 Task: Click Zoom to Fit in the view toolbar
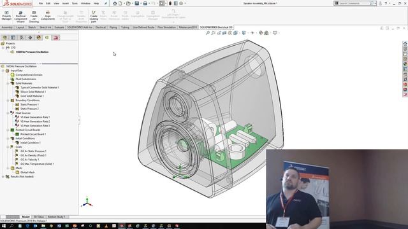208,33
